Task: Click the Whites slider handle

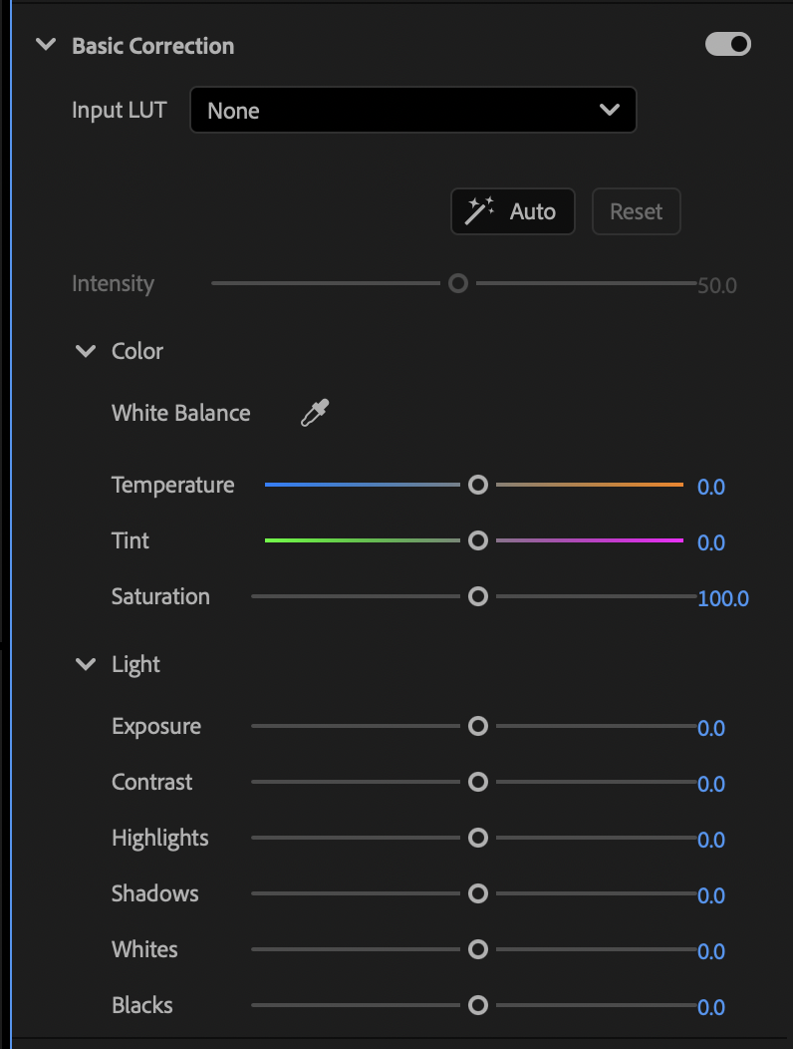Action: (x=478, y=949)
